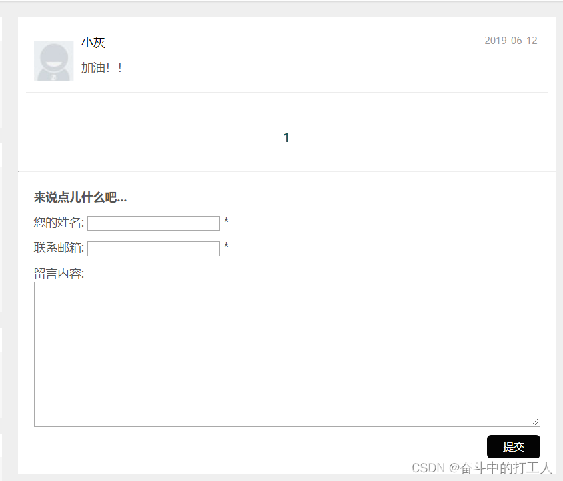This screenshot has height=481, width=563.
Task: Click the 您的姓名: label
Action: 59,223
